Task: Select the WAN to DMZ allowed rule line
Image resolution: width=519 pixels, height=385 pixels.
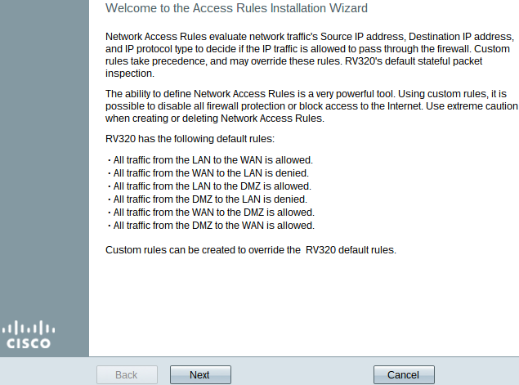Action: point(214,213)
